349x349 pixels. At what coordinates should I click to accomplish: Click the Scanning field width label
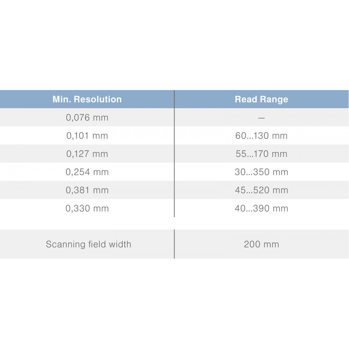coord(89,244)
